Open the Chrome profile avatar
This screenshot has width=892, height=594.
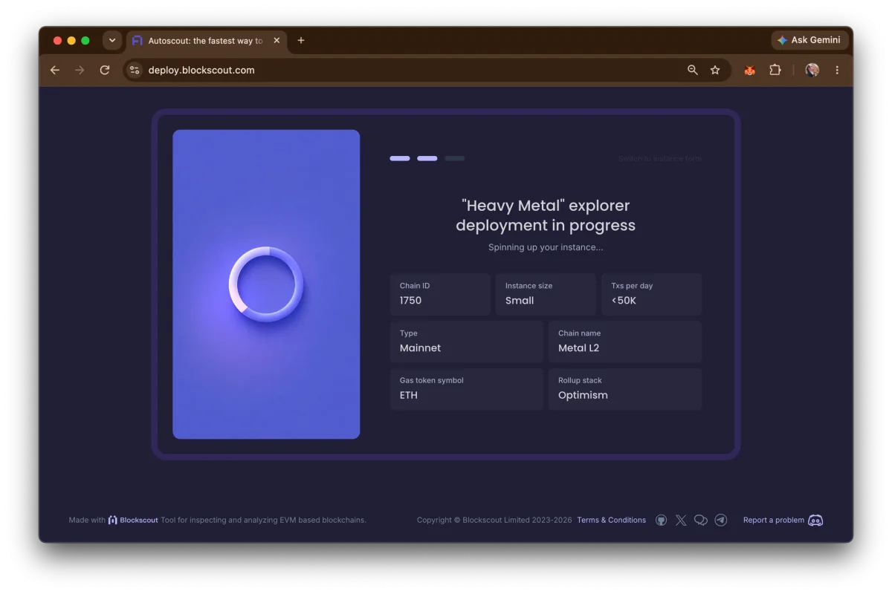tap(812, 70)
